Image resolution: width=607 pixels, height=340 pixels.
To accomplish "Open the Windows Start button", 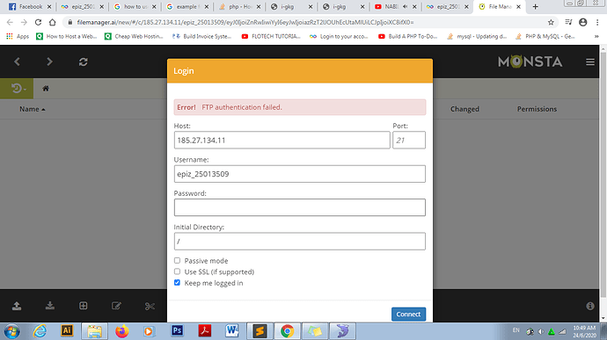I will tap(12, 331).
